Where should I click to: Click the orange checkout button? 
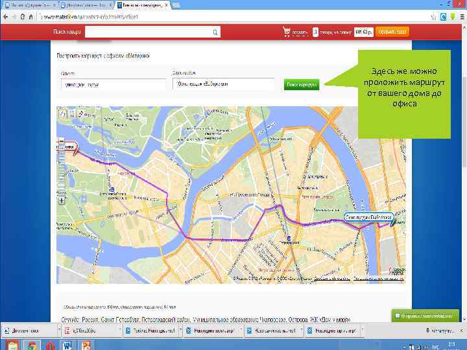pos(392,32)
